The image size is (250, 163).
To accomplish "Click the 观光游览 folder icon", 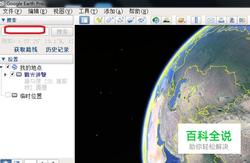I will [x=19, y=74].
